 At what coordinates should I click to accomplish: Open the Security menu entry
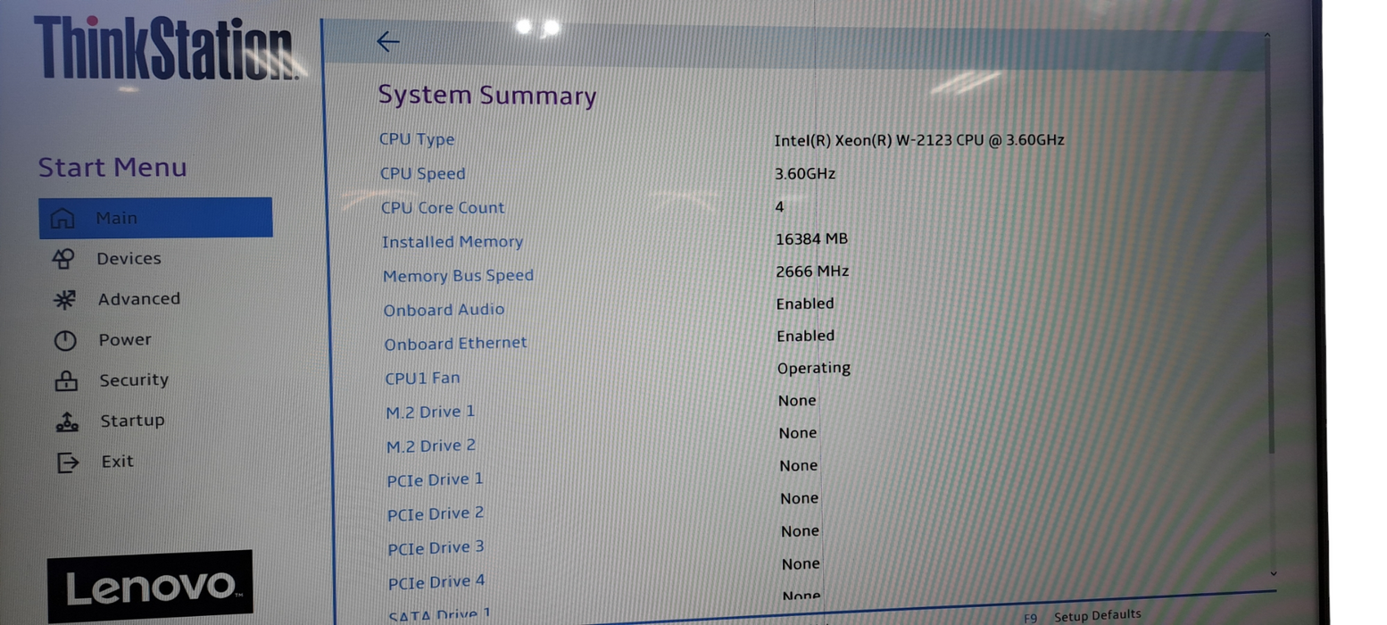coord(133,380)
